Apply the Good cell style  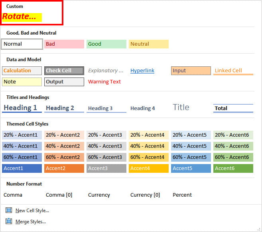click(x=106, y=44)
